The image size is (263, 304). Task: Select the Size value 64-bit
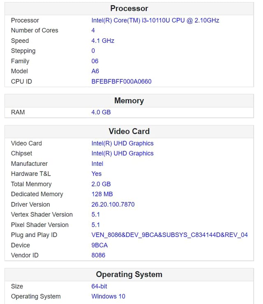point(99,286)
